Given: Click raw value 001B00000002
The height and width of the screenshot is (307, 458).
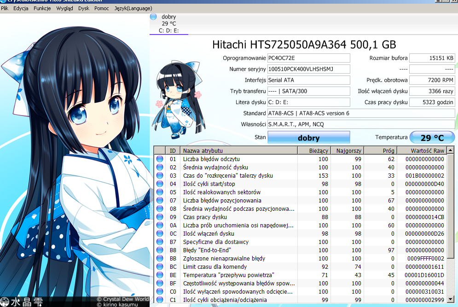Looking at the screenshot, I should coord(425,175).
